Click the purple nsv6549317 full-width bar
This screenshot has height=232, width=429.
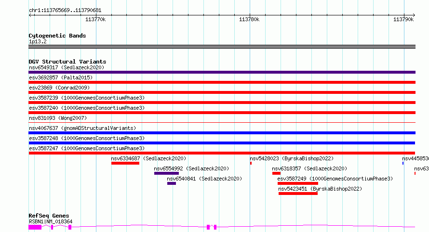coord(222,72)
